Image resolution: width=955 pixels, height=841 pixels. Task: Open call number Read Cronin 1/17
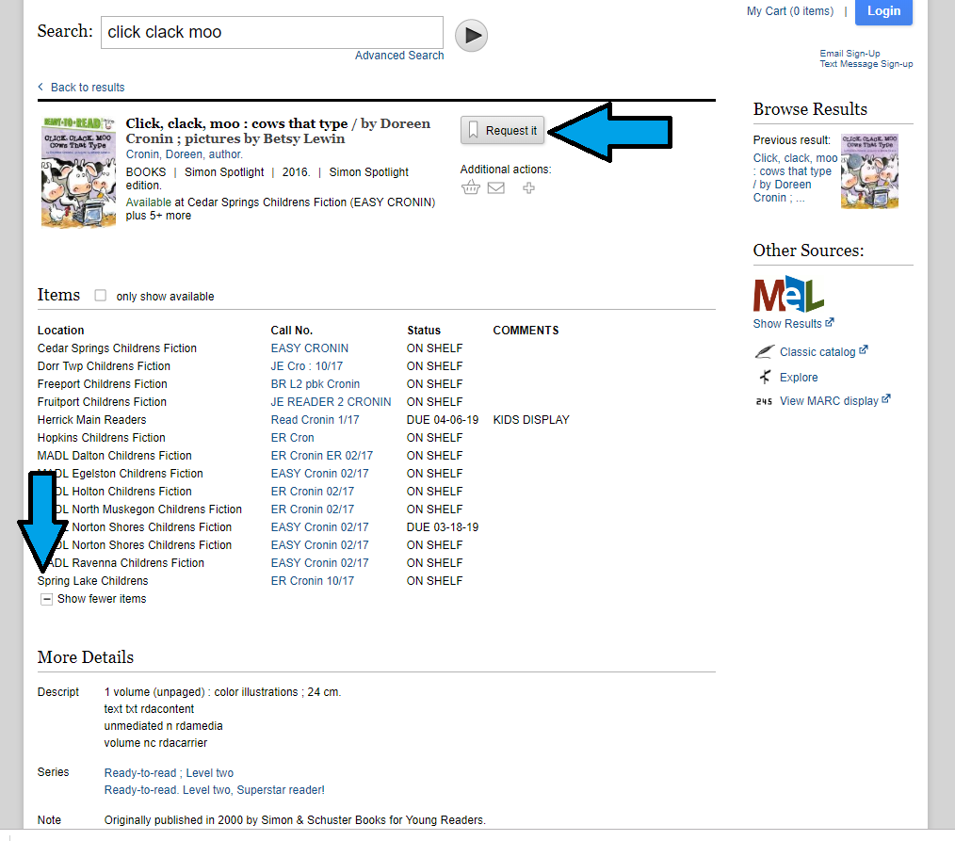coord(315,420)
